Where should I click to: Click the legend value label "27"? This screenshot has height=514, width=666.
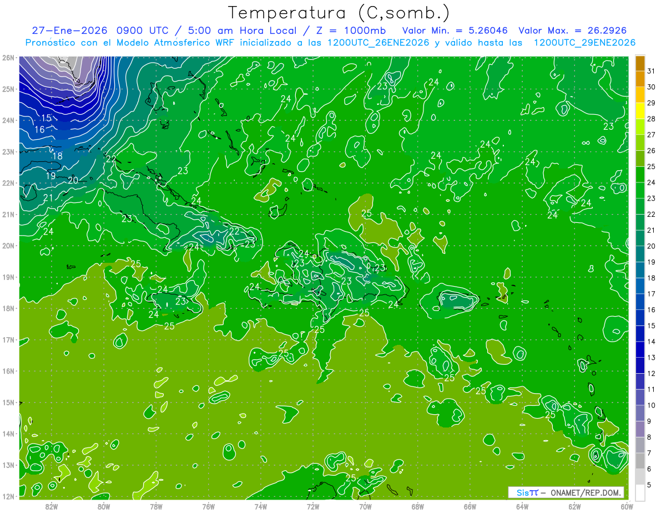[x=652, y=135]
